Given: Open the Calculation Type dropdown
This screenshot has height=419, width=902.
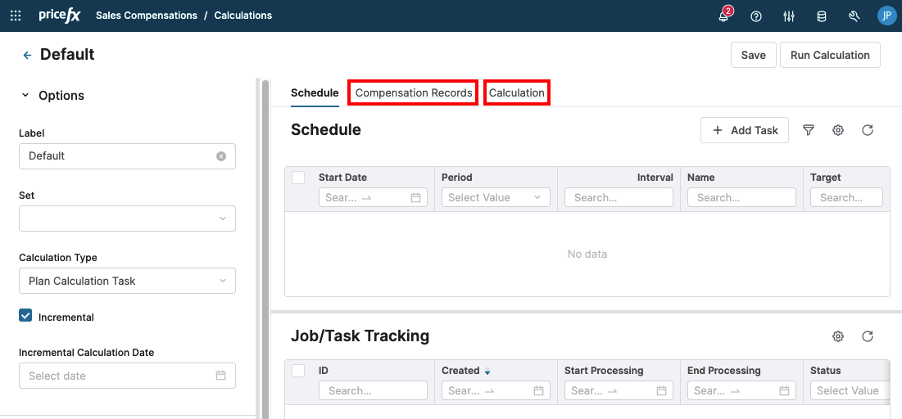Looking at the screenshot, I should [x=127, y=281].
